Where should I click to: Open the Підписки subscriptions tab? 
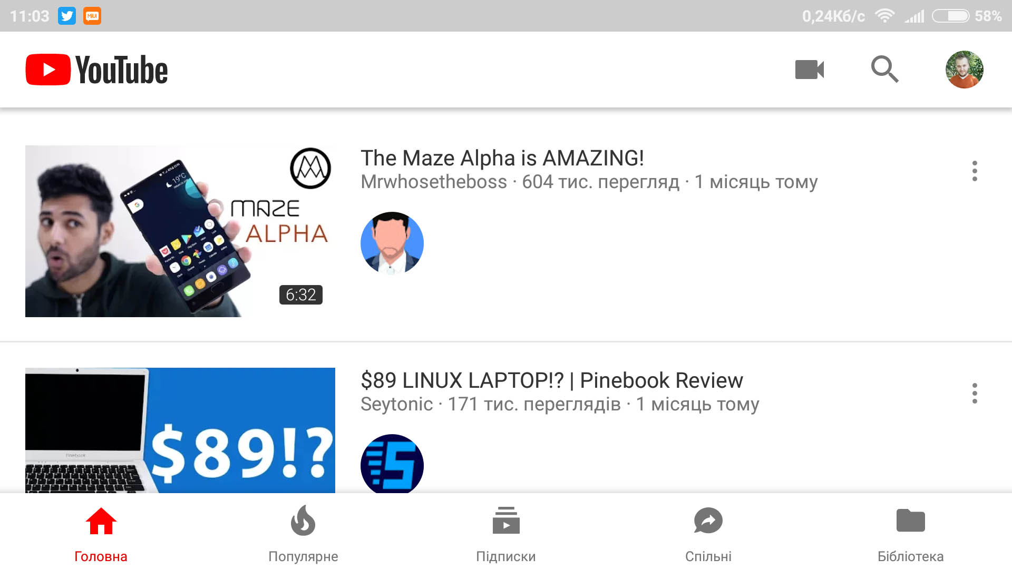point(505,533)
